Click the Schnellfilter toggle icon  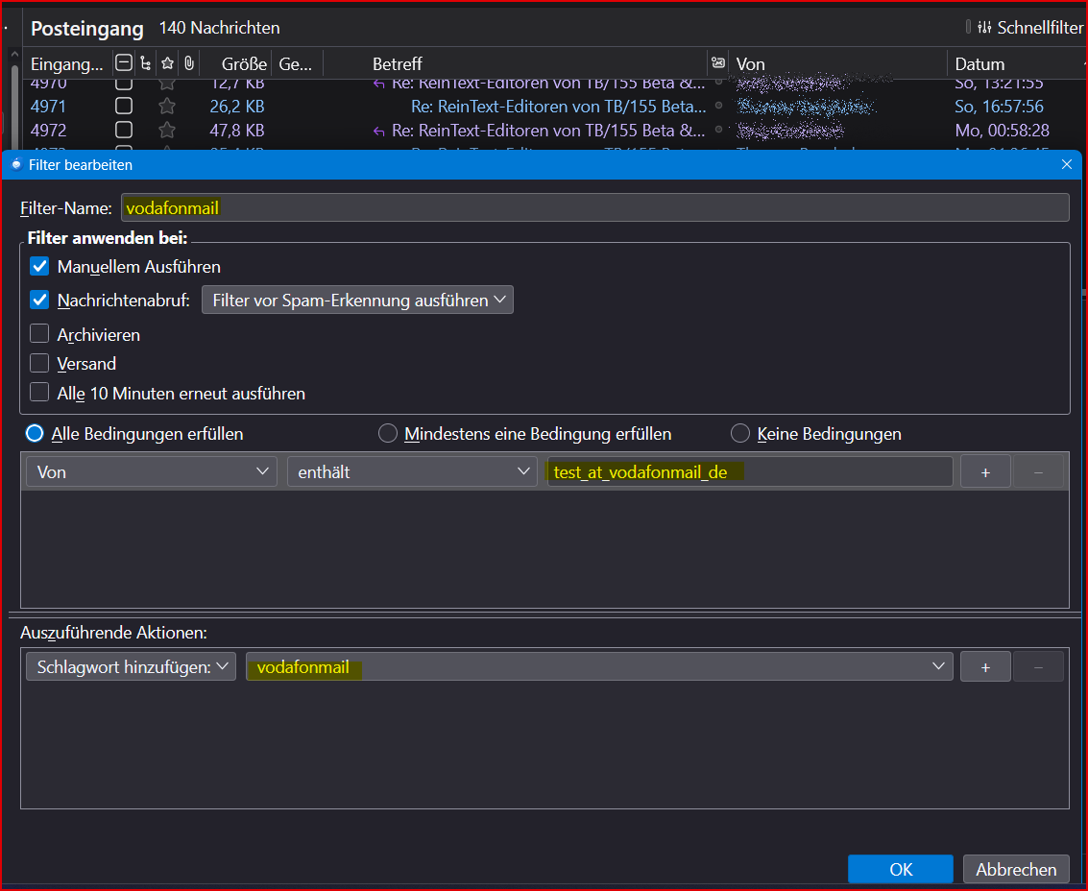click(984, 27)
